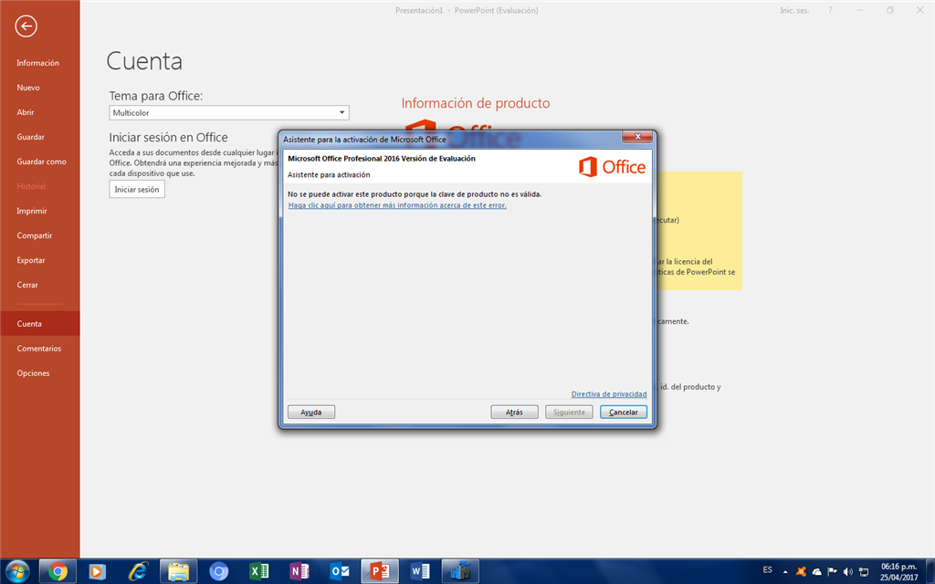Open Outlook from the taskbar
935x584 pixels.
tap(340, 571)
